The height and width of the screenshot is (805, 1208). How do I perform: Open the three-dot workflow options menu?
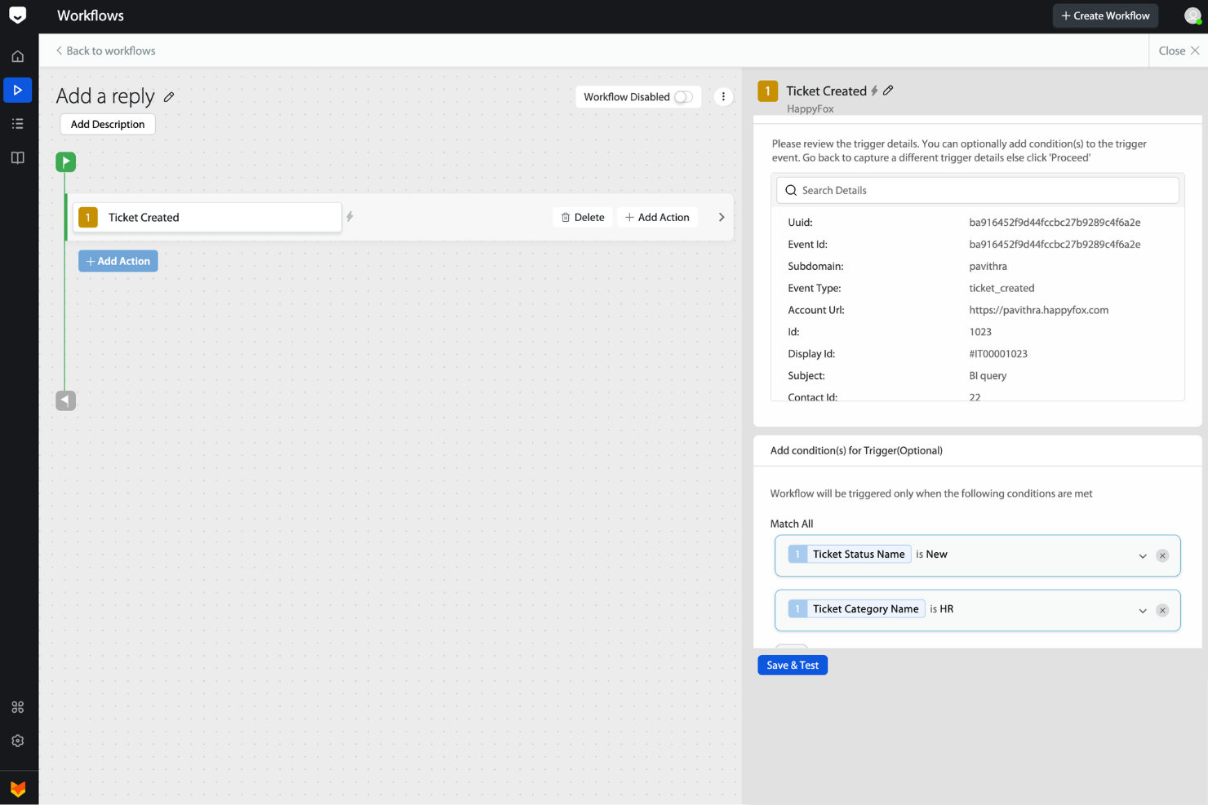coord(723,96)
